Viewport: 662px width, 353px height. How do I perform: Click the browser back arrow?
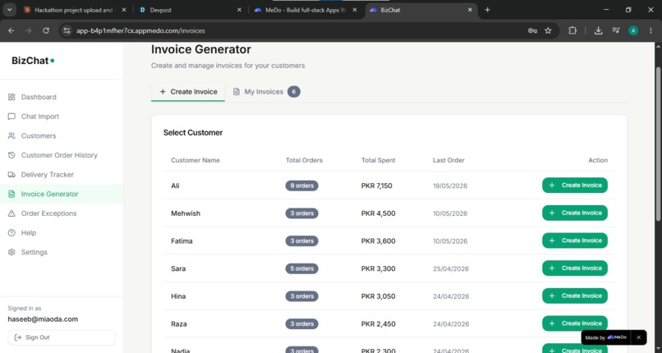pyautogui.click(x=11, y=31)
